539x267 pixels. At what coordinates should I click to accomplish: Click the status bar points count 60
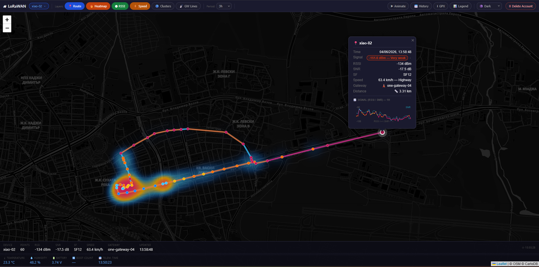(22, 249)
